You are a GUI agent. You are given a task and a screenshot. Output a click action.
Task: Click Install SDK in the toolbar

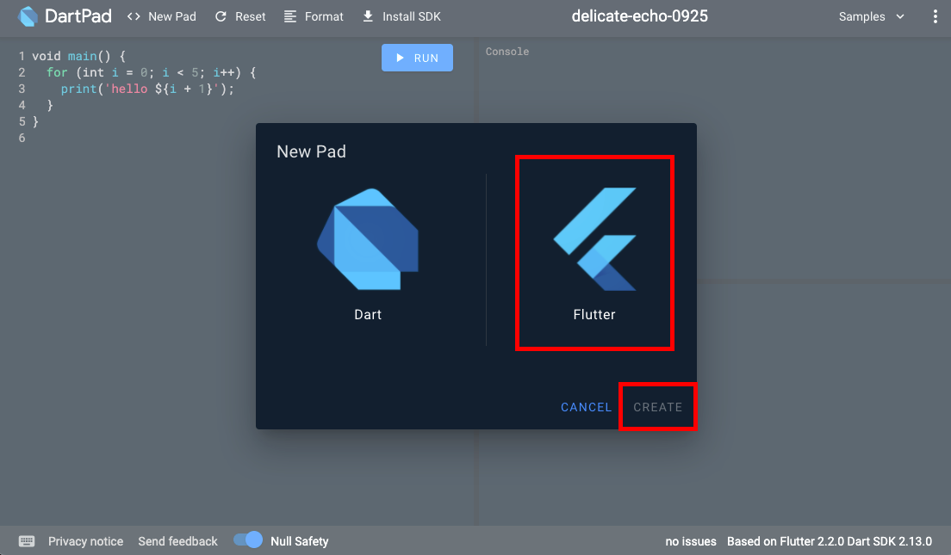tap(401, 16)
